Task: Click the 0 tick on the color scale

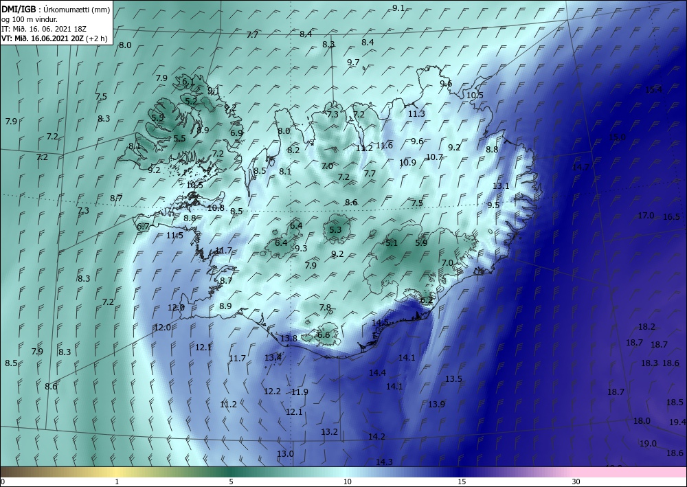Action: pyautogui.click(x=3, y=482)
